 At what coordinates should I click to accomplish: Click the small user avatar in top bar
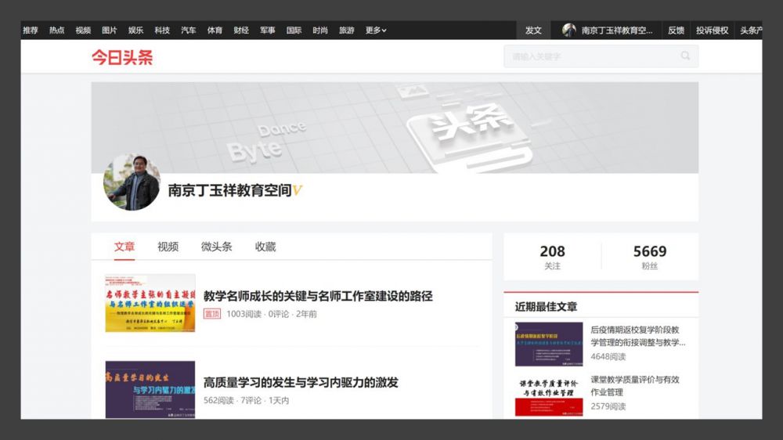point(569,31)
